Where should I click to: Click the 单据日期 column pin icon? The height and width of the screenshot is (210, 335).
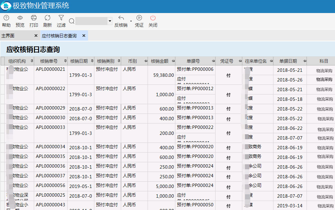(x=305, y=61)
